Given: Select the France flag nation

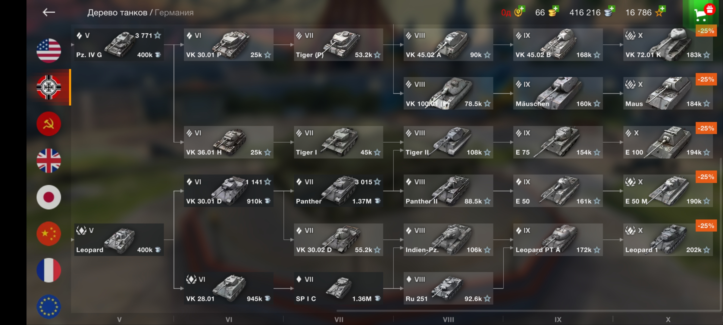Looking at the screenshot, I should point(49,270).
